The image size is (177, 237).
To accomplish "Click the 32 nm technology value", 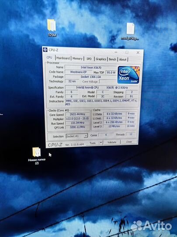I will (x=72, y=81).
